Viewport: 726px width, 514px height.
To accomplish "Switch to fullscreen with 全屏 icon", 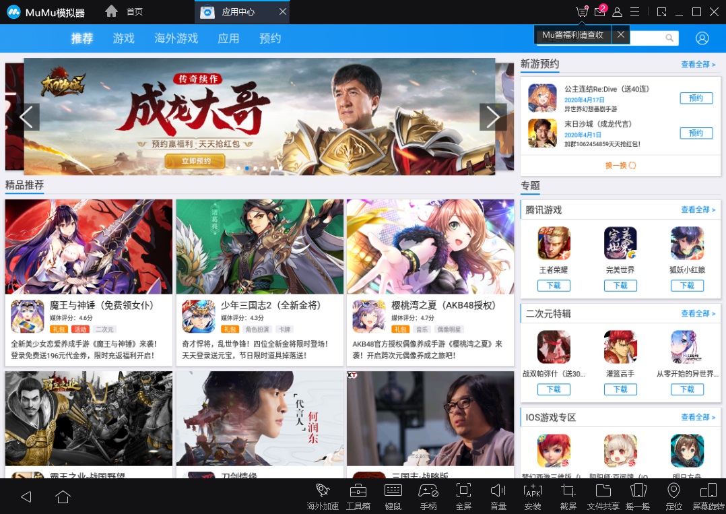I will [x=463, y=494].
